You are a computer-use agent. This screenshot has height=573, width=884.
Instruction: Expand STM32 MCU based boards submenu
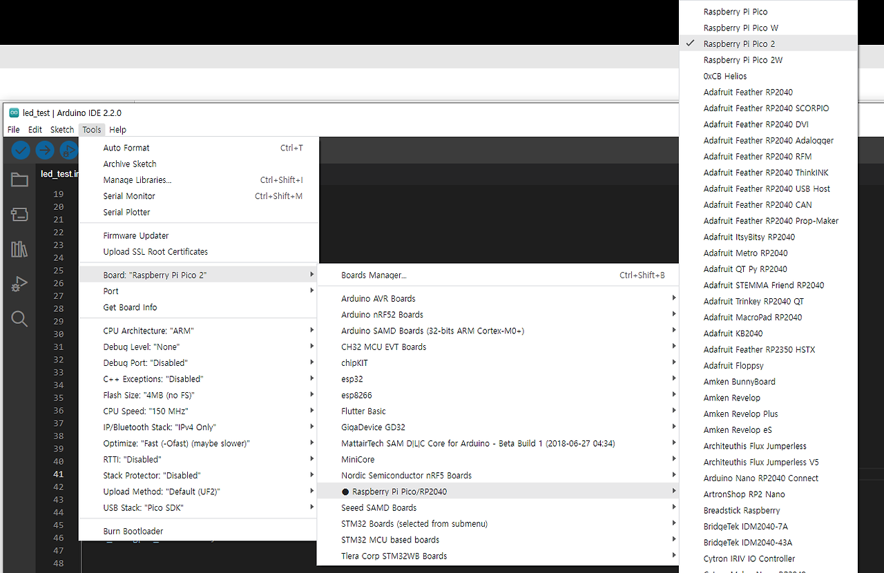[x=498, y=540]
